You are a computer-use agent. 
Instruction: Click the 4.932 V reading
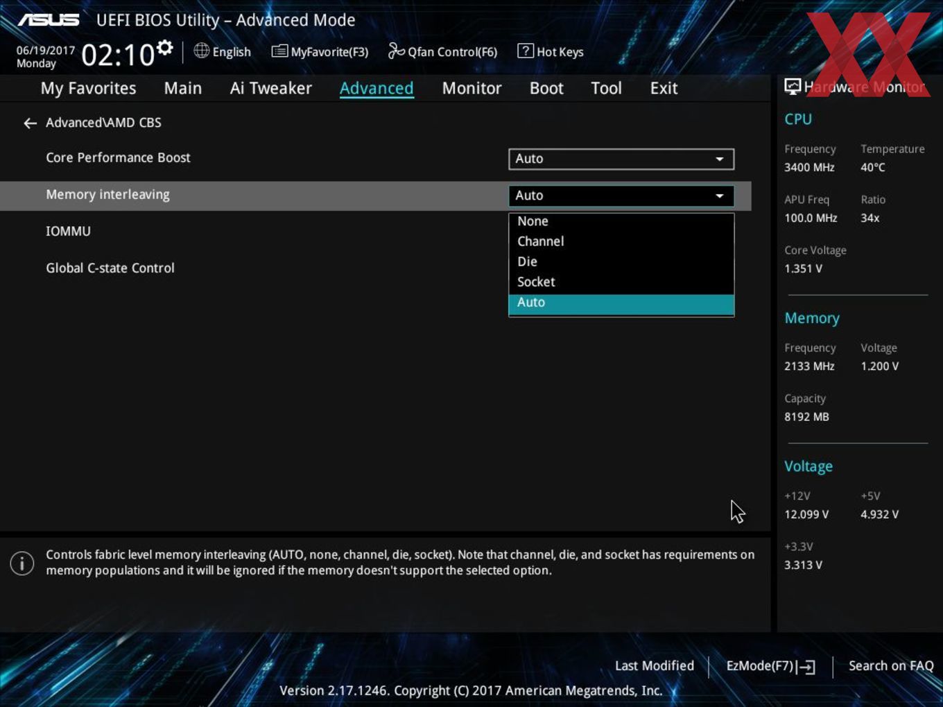879,515
